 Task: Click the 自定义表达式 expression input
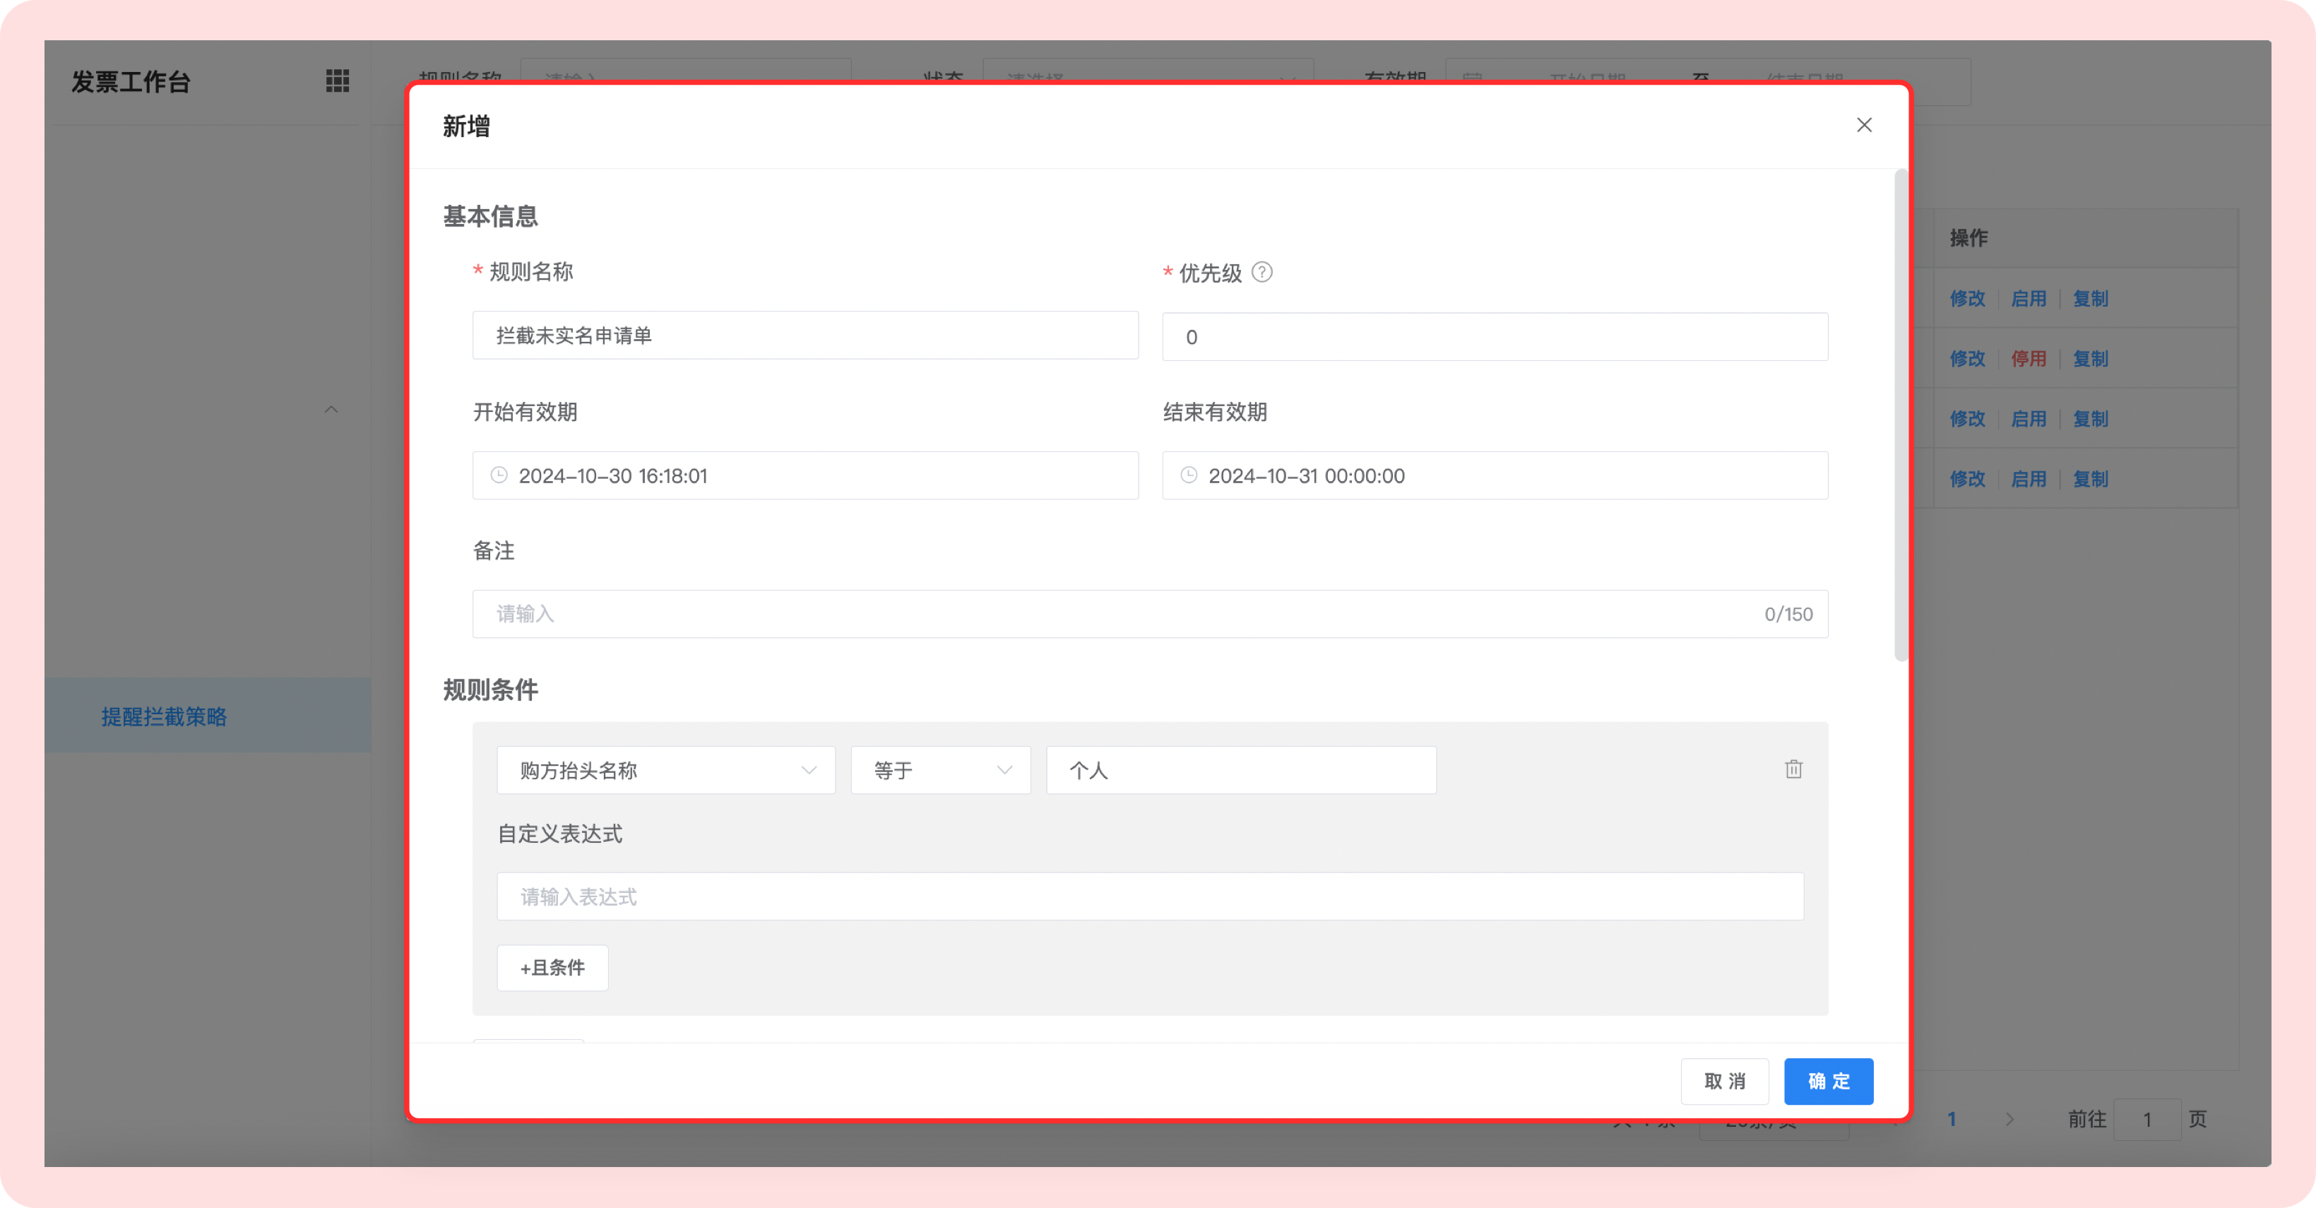1150,896
